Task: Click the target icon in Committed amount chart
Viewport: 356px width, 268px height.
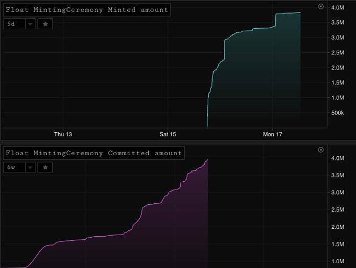Action: [320, 149]
